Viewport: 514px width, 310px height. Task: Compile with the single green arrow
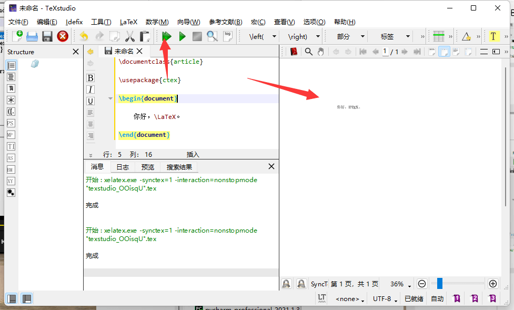point(182,36)
